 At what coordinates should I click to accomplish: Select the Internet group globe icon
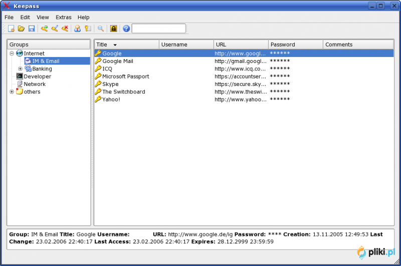coord(20,53)
